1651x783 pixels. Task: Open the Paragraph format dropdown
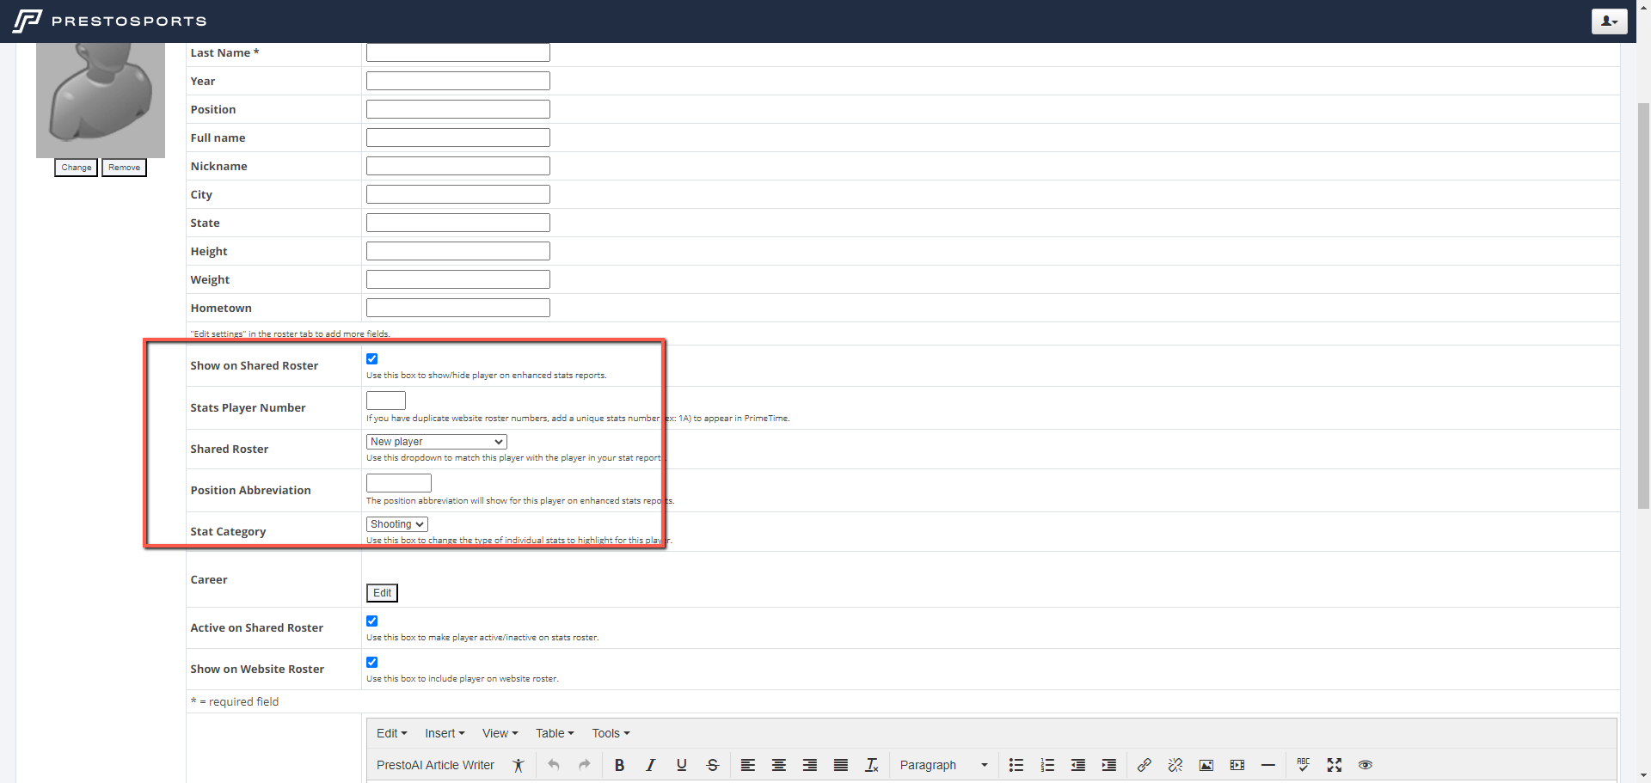pyautogui.click(x=943, y=765)
